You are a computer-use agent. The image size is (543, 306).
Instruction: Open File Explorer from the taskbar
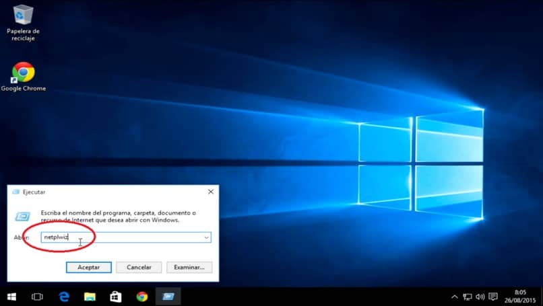(x=90, y=297)
